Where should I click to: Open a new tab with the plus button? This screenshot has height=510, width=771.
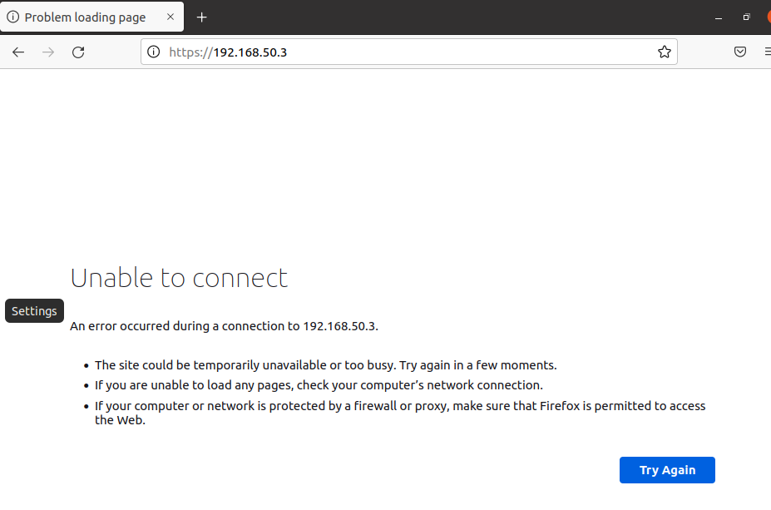pyautogui.click(x=201, y=17)
